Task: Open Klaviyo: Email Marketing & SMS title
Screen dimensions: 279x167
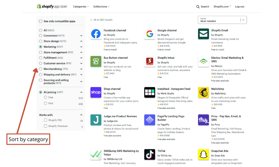Action: point(227,60)
